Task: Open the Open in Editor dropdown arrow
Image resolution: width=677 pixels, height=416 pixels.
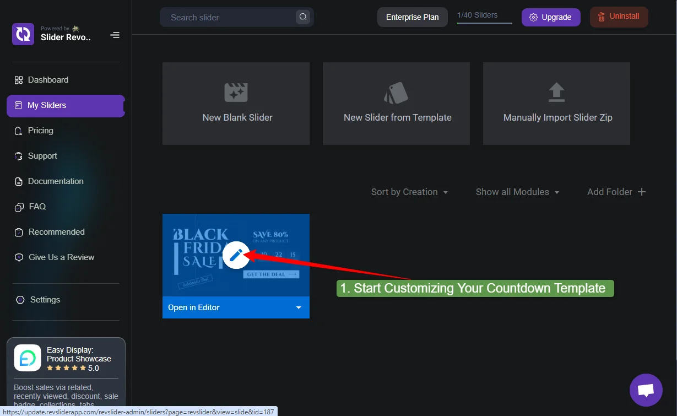Action: (x=298, y=307)
